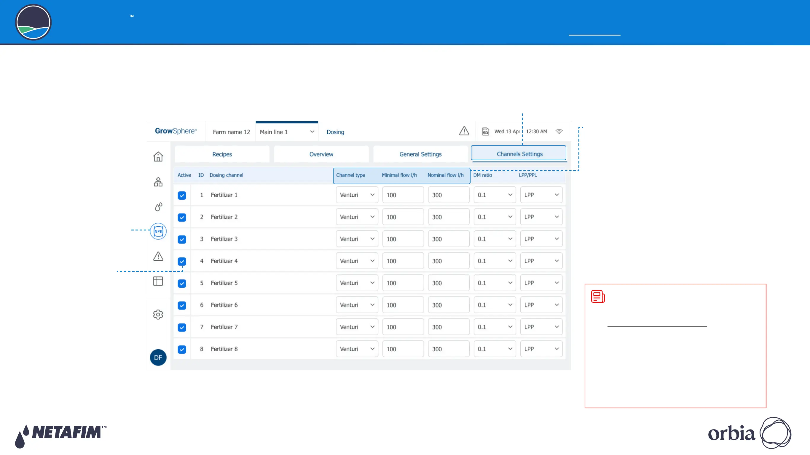Open Channel type dropdown for Fertilizer 7
This screenshot has height=455, width=810.
357,327
